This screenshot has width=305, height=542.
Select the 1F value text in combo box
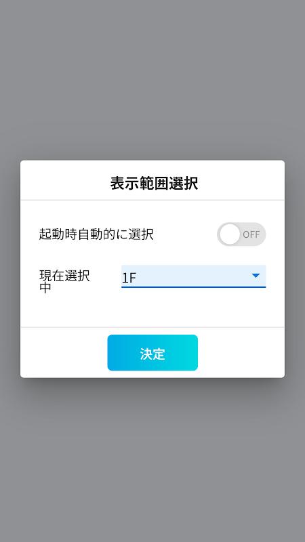click(x=129, y=278)
